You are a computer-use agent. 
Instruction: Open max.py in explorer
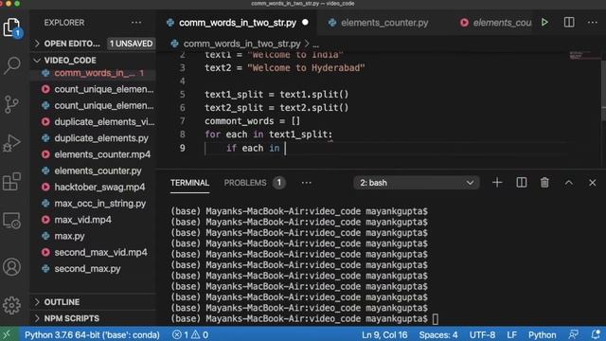coord(93,236)
